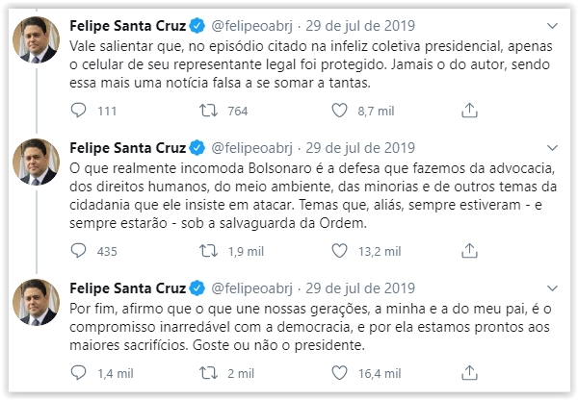Open Felipe Santa Cruz's name on first tweet
The height and width of the screenshot is (400, 578).
click(129, 21)
